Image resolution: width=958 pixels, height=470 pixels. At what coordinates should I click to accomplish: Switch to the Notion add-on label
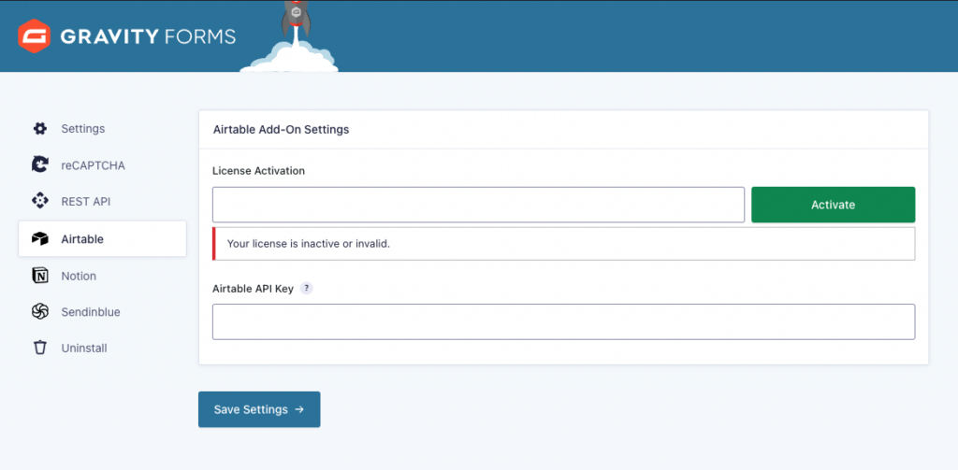[x=79, y=276]
